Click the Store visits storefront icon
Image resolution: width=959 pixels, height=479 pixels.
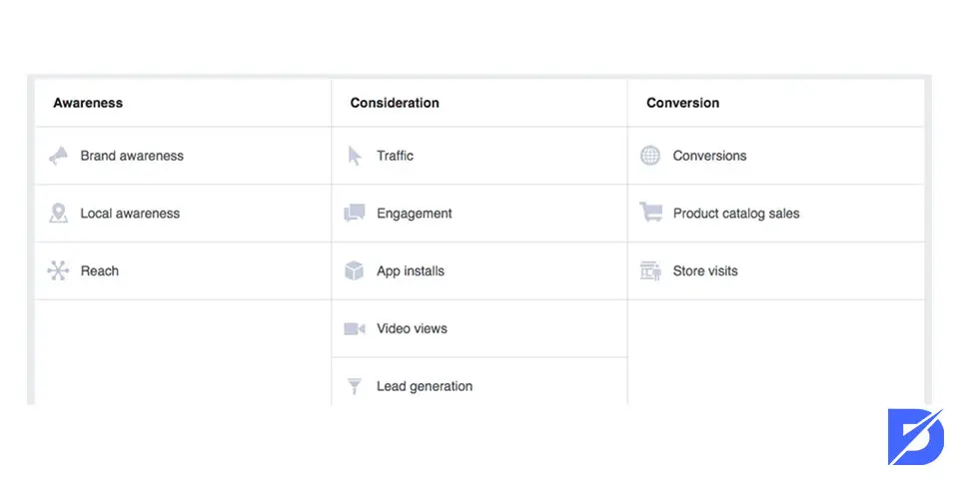tap(650, 270)
